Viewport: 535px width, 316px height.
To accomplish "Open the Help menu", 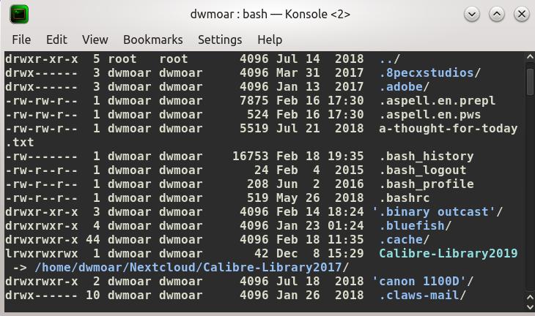I will click(270, 39).
